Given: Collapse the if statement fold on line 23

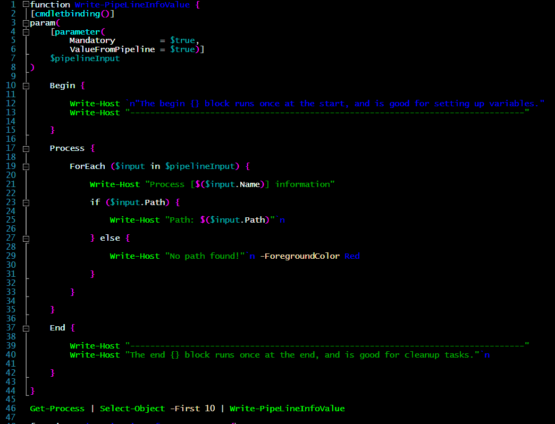Looking at the screenshot, I should (x=25, y=202).
